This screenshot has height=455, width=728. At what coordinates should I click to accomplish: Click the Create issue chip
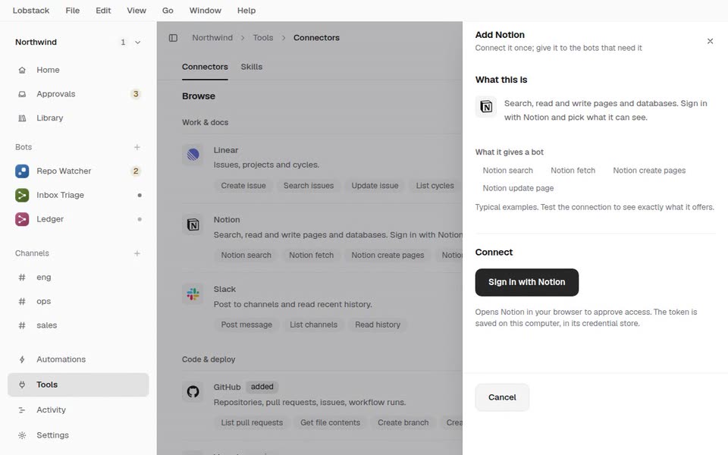[x=243, y=186]
